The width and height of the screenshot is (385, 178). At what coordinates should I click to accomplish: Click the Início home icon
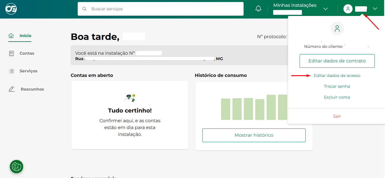pos(11,36)
